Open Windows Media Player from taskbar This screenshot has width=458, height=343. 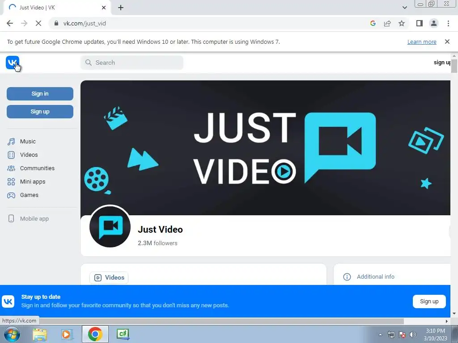(x=67, y=334)
